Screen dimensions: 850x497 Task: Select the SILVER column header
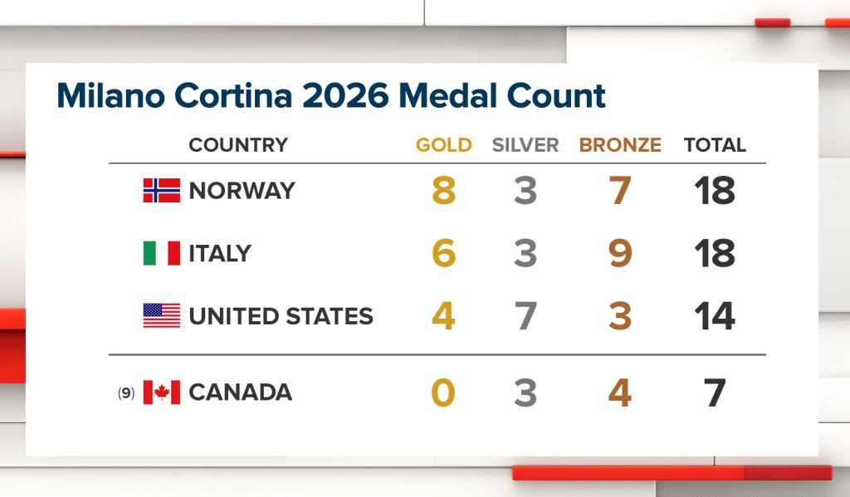tap(525, 145)
